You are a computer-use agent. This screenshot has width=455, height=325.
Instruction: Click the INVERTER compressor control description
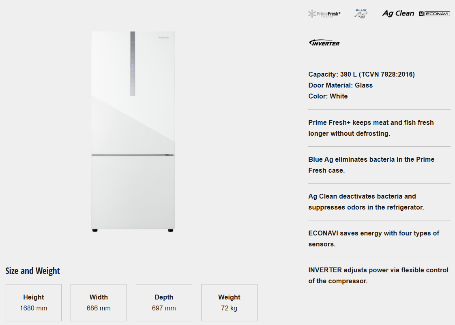(x=378, y=276)
